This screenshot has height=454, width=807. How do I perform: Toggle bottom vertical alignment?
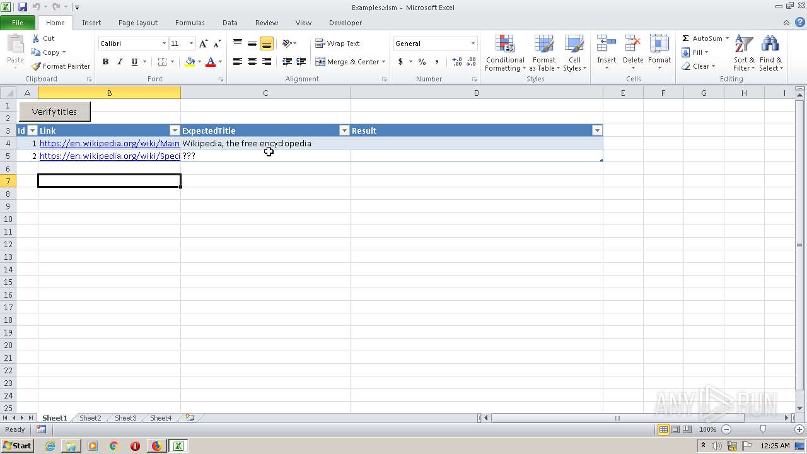tap(267, 44)
